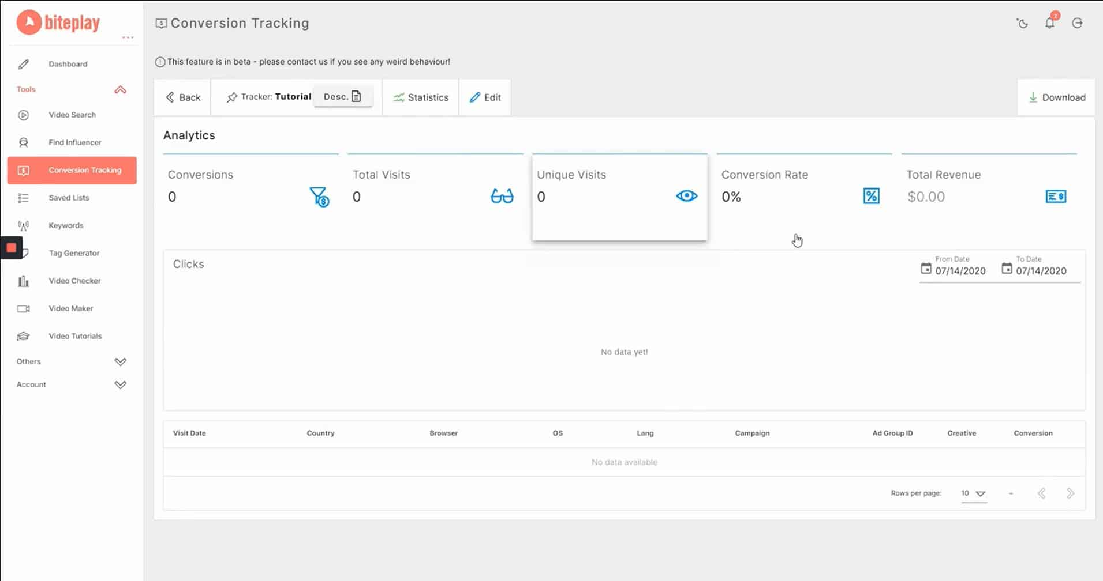The width and height of the screenshot is (1103, 581).
Task: Stop recording with the red square button
Action: [11, 248]
